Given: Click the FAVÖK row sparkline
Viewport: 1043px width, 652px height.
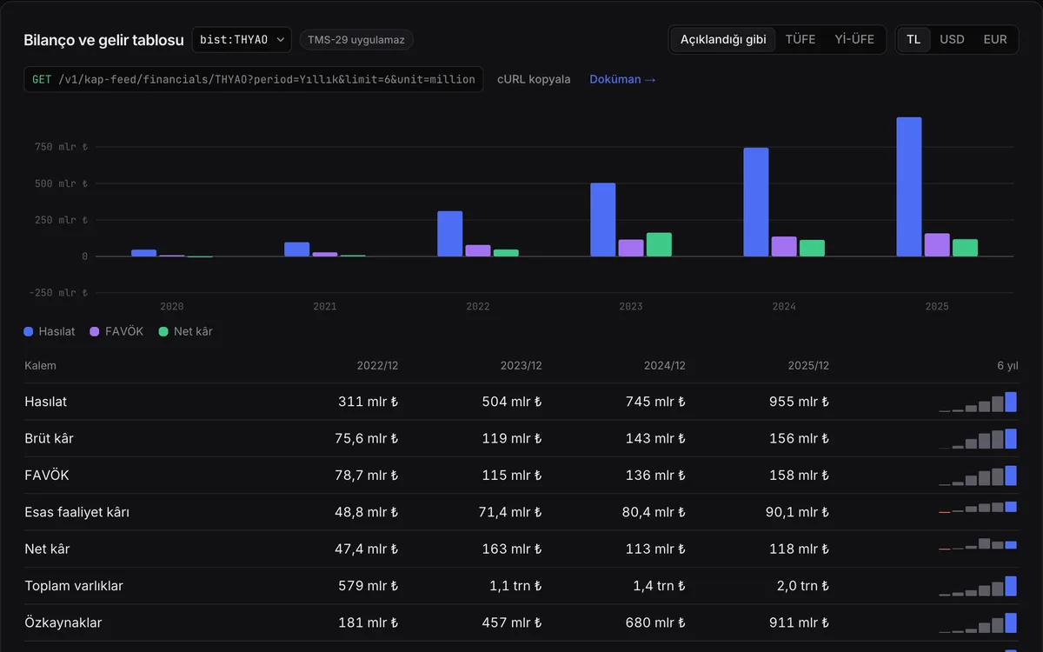Looking at the screenshot, I should point(978,476).
